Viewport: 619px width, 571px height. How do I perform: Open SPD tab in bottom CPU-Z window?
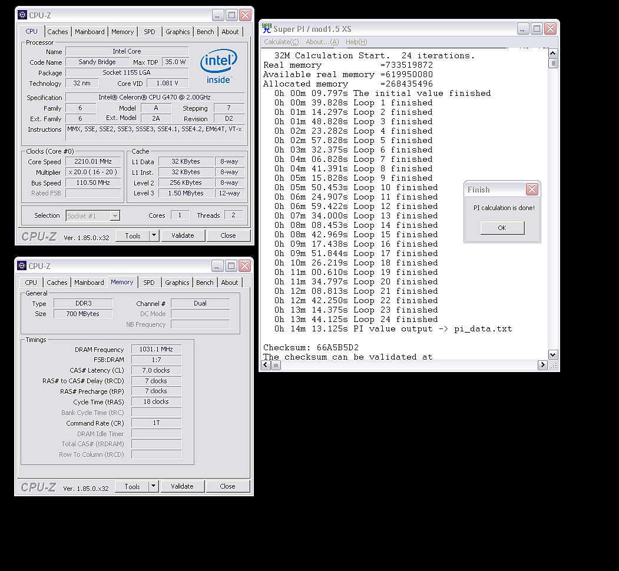click(x=149, y=283)
